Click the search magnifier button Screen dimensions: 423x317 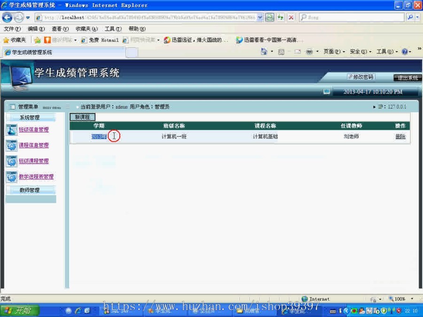pos(410,17)
